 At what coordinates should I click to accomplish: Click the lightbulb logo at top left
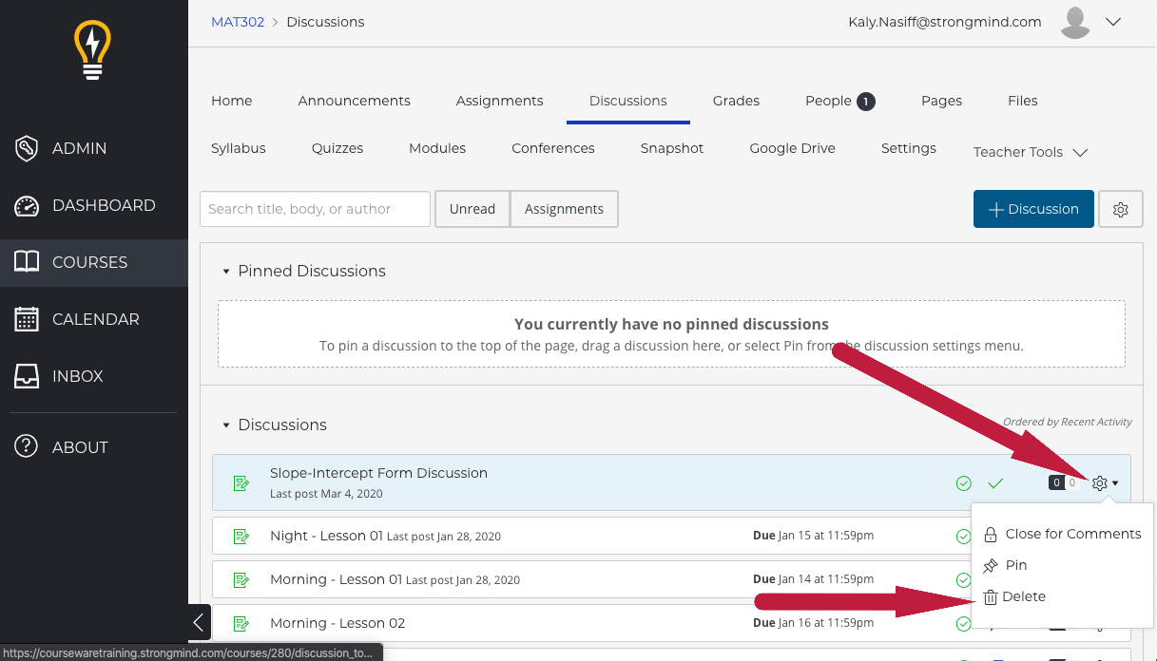(92, 49)
